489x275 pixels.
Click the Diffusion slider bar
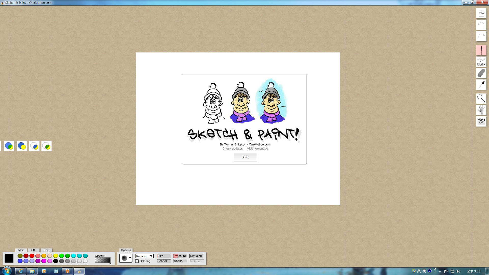click(196, 256)
